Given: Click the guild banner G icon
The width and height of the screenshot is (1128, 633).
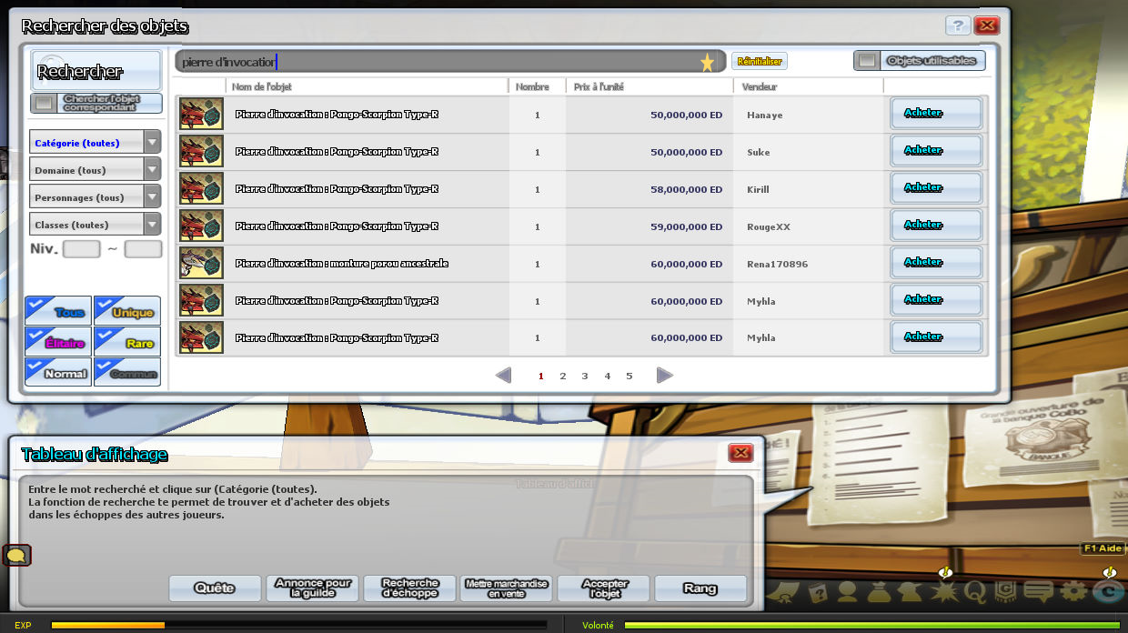Looking at the screenshot, I should 1005,590.
